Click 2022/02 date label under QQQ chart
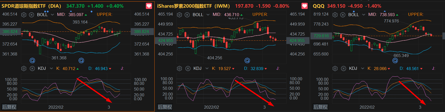 [x=367, y=107]
